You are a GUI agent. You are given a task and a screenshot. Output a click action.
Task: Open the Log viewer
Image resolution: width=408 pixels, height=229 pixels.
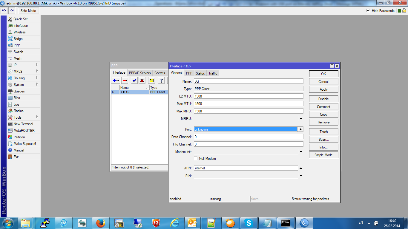[x=23, y=104]
